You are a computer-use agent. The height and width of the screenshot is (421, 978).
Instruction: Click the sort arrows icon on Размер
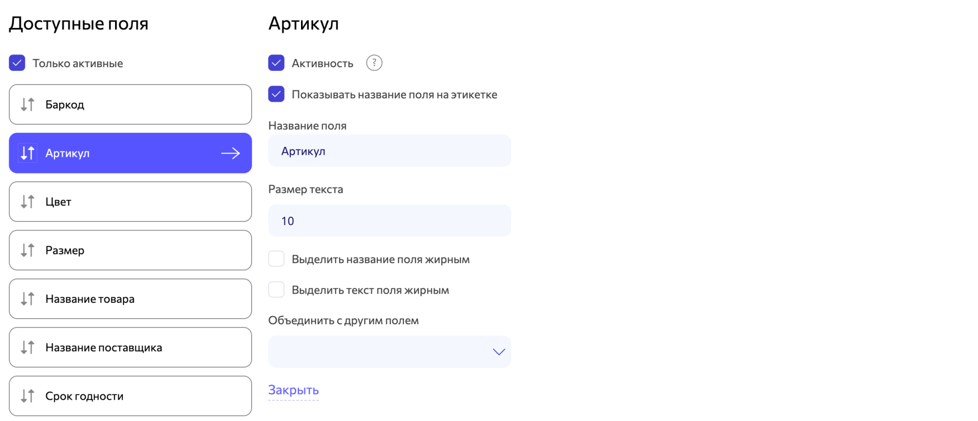(28, 250)
